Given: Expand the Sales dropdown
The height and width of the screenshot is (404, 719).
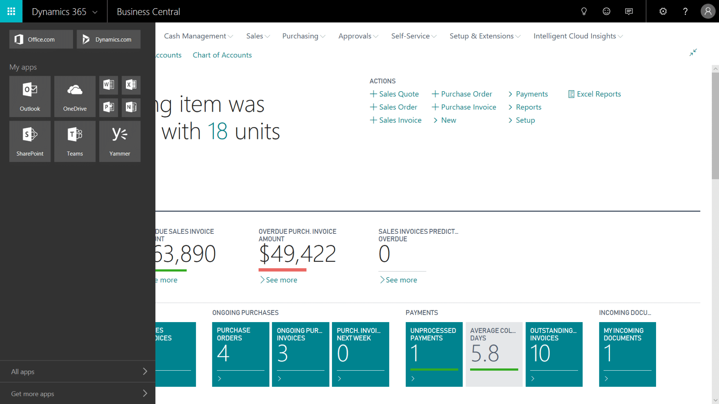Looking at the screenshot, I should [x=258, y=36].
